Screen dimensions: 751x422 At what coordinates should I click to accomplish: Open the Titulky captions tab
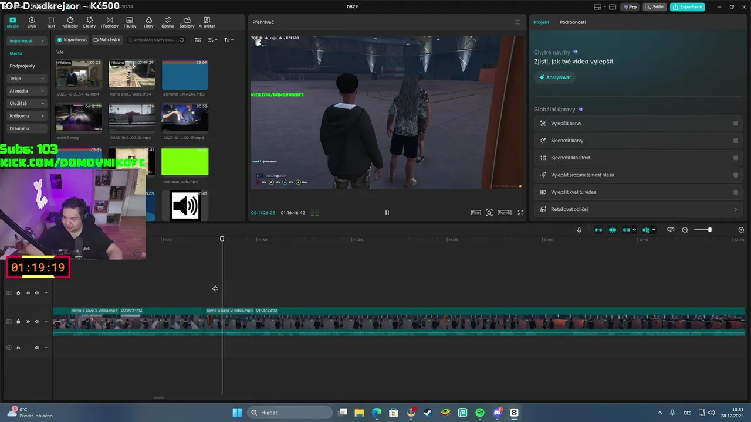tap(130, 22)
